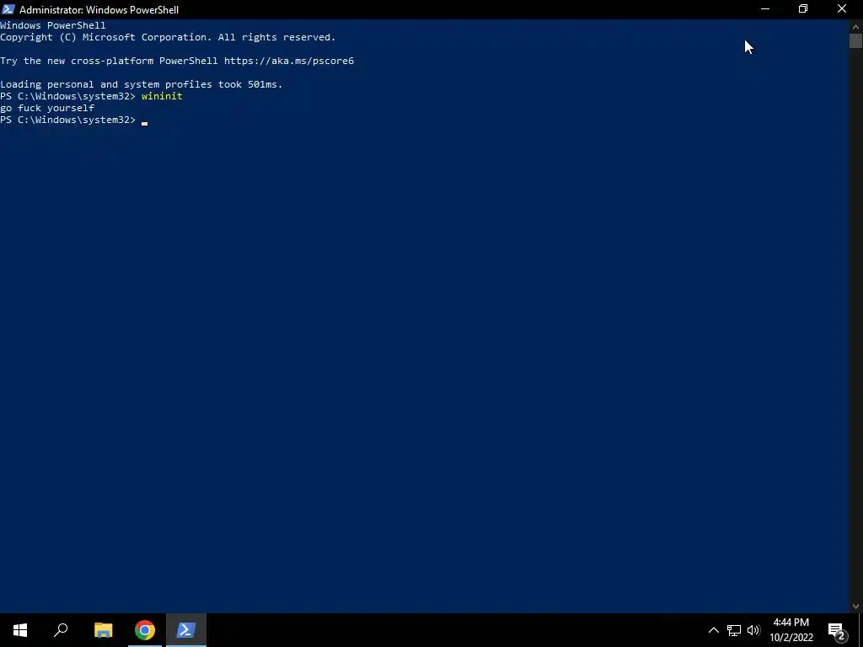863x647 pixels.
Task: Click the "go fuck yourself" output line
Action: tap(47, 108)
